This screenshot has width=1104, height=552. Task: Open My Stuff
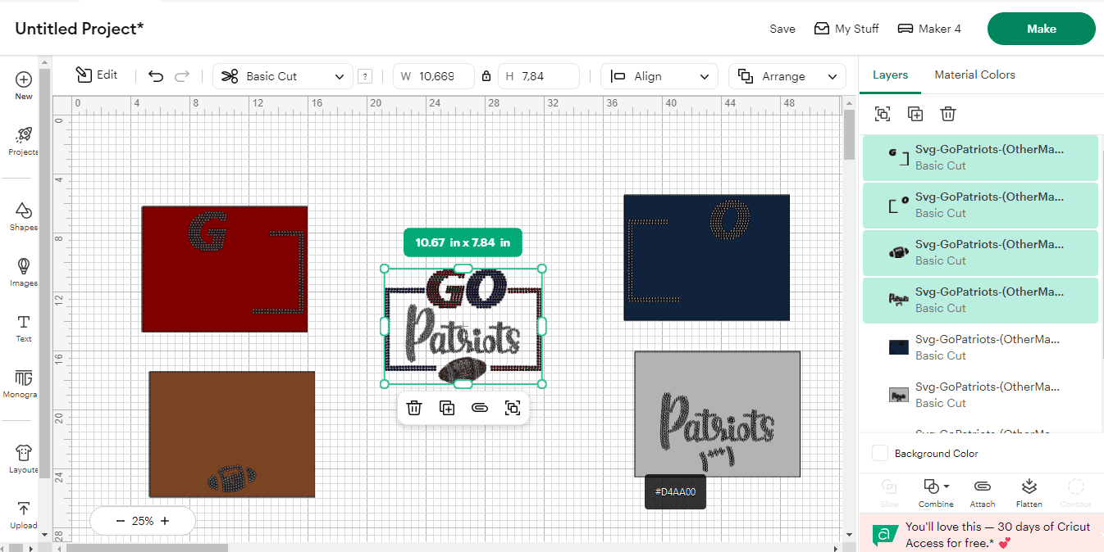tap(846, 29)
